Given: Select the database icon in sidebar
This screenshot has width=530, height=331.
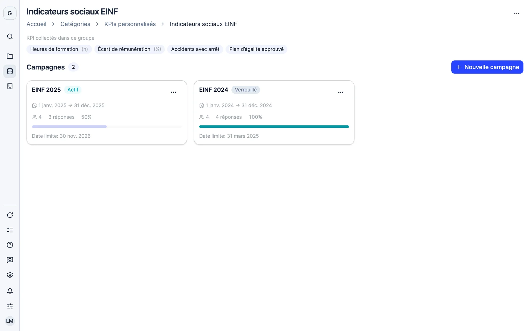Looking at the screenshot, I should coord(10,71).
